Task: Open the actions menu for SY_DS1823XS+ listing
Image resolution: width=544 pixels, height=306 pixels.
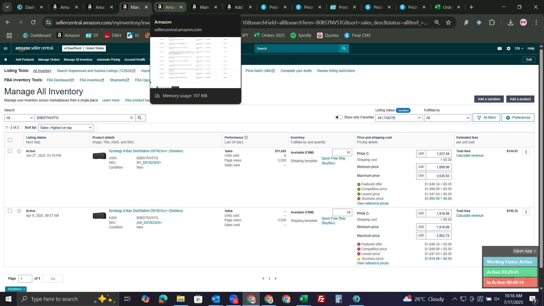Action: point(526,152)
